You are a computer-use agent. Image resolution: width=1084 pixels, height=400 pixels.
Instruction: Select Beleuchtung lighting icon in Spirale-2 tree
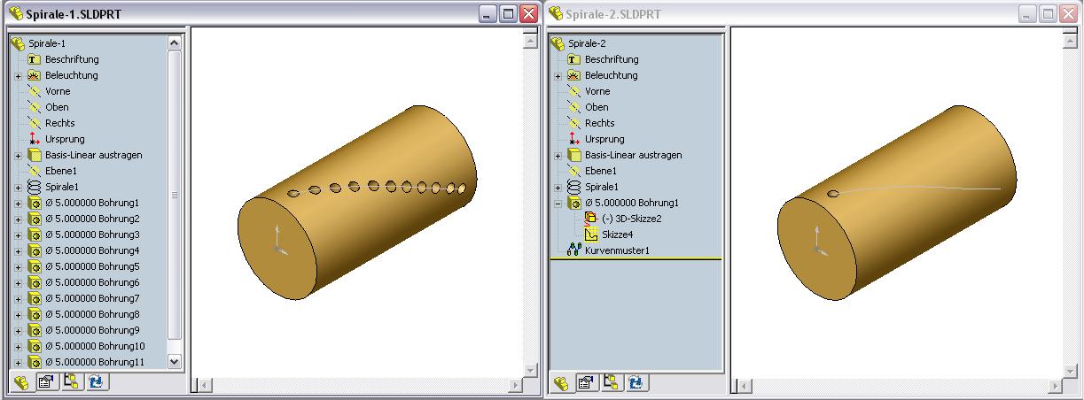[574, 75]
